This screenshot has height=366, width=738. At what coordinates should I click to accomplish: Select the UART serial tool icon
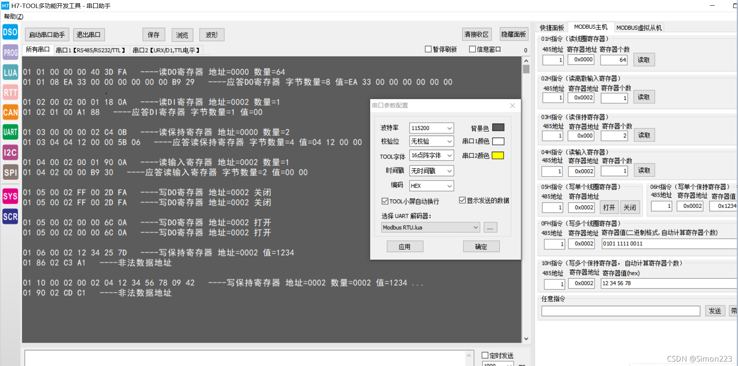10,132
